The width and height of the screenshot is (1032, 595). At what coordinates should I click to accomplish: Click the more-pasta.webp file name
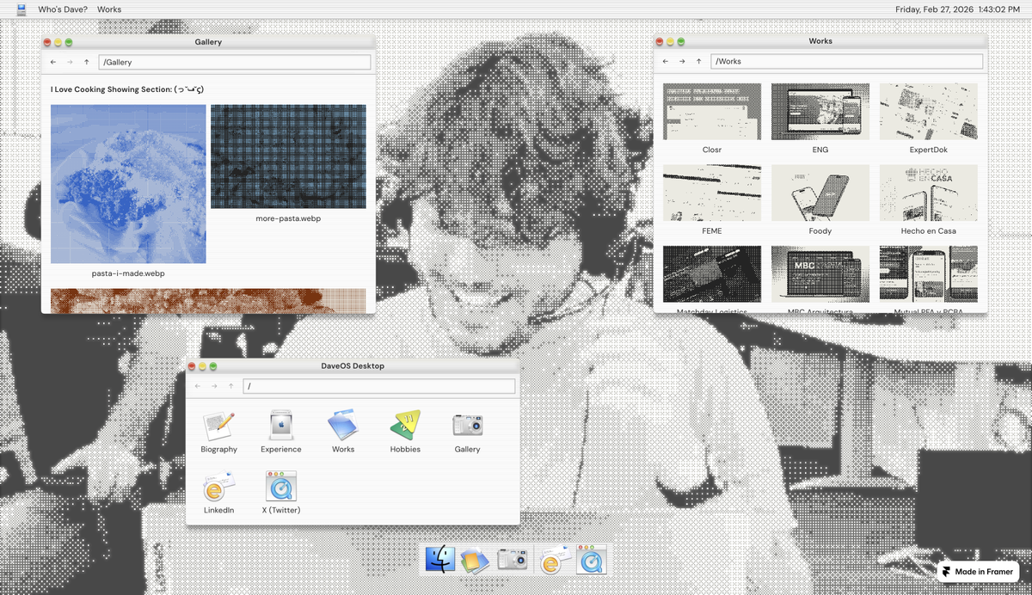pyautogui.click(x=288, y=218)
